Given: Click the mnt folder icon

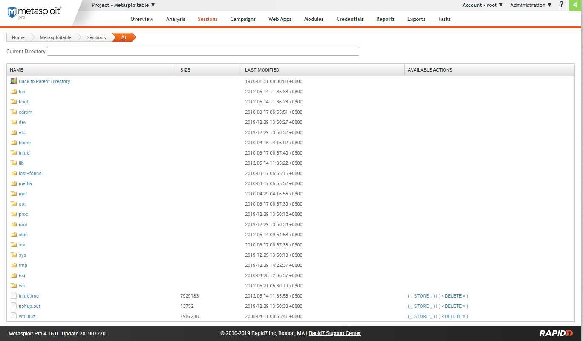Looking at the screenshot, I should click(14, 194).
